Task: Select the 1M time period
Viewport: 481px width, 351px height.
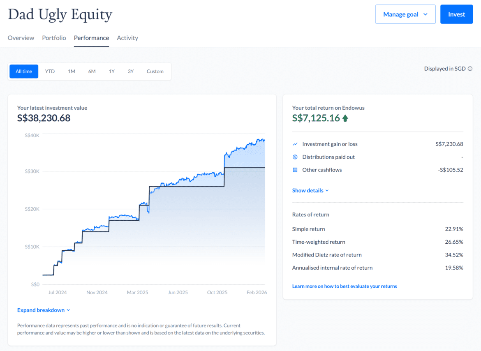Action: [x=71, y=71]
